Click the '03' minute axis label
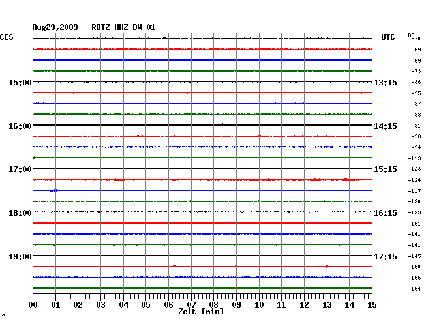The image size is (424, 322). (x=100, y=305)
